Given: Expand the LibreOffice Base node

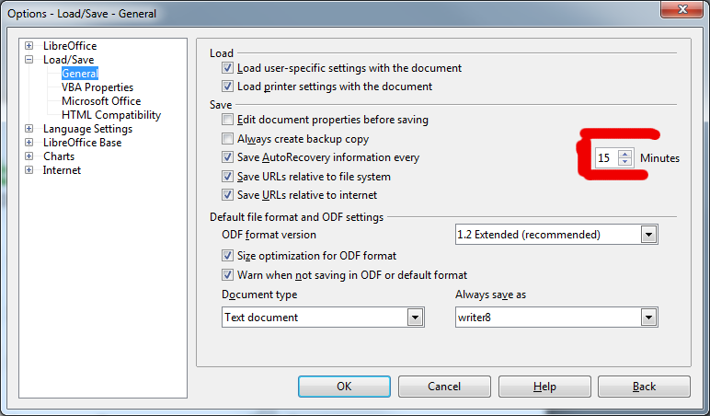Looking at the screenshot, I should (29, 143).
